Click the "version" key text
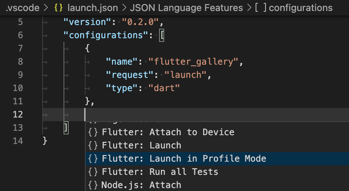The image size is (349, 191). point(87,22)
